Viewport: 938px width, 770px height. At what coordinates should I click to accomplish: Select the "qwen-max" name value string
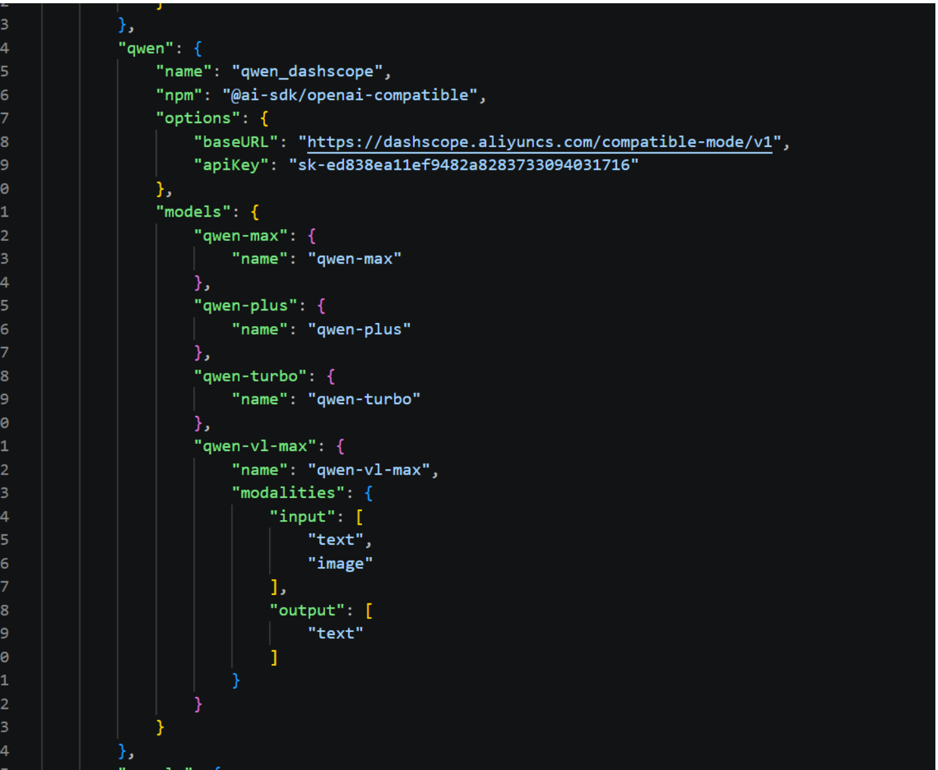point(354,259)
